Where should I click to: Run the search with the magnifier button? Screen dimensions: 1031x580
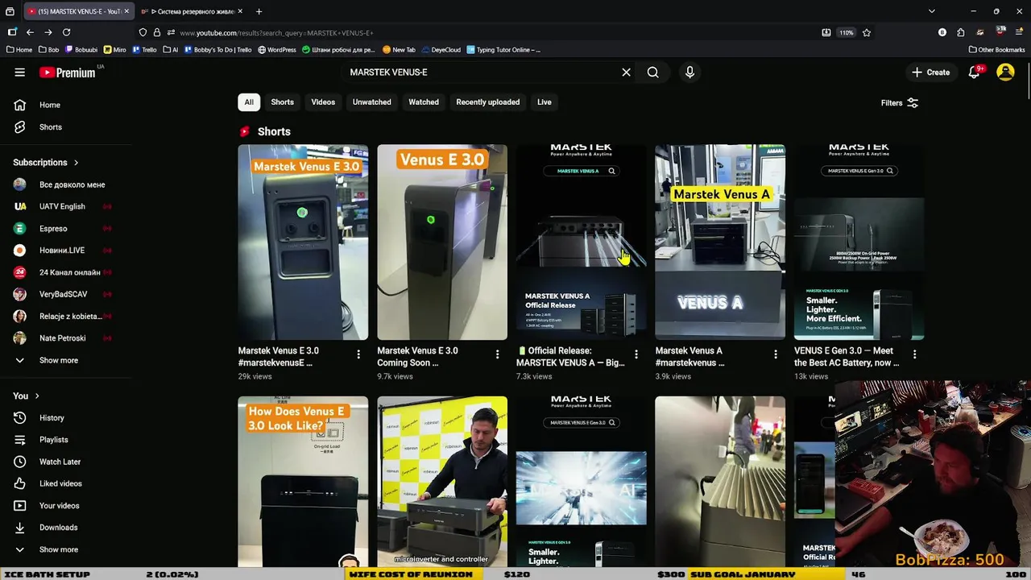(652, 72)
